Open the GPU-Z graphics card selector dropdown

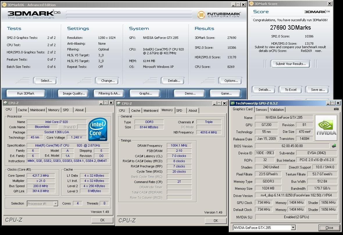coord(293,228)
